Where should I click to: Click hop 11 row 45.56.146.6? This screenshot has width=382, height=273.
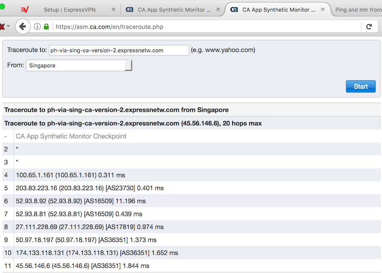pyautogui.click(x=191, y=265)
